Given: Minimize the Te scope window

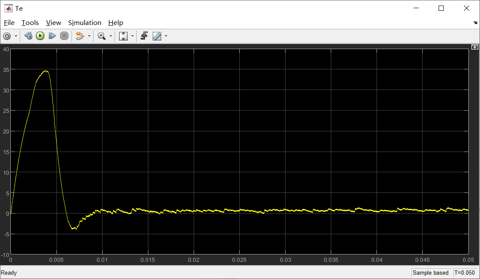Looking at the screenshot, I should 416,8.
